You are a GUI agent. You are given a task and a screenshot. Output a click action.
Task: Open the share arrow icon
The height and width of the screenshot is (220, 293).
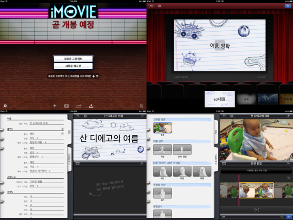(x=79, y=106)
